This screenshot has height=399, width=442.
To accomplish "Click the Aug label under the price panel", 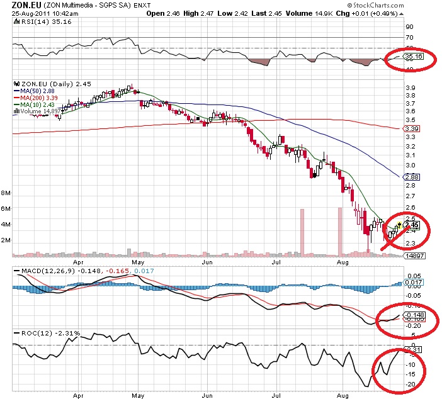I will click(x=343, y=262).
